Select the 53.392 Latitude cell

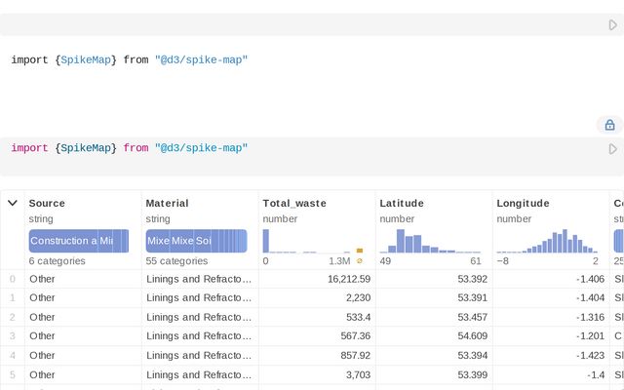coord(434,279)
